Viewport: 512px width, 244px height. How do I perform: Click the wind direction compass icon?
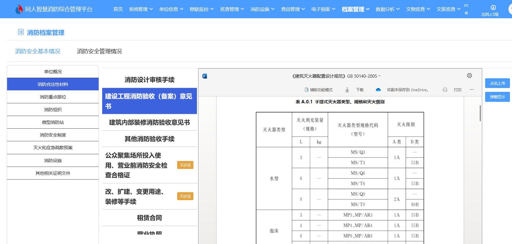coord(493,8)
